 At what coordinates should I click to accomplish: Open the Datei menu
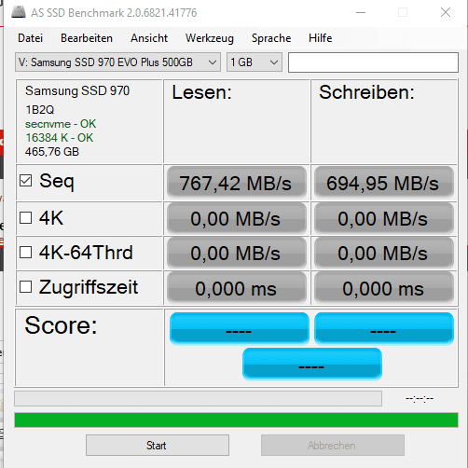[x=30, y=38]
